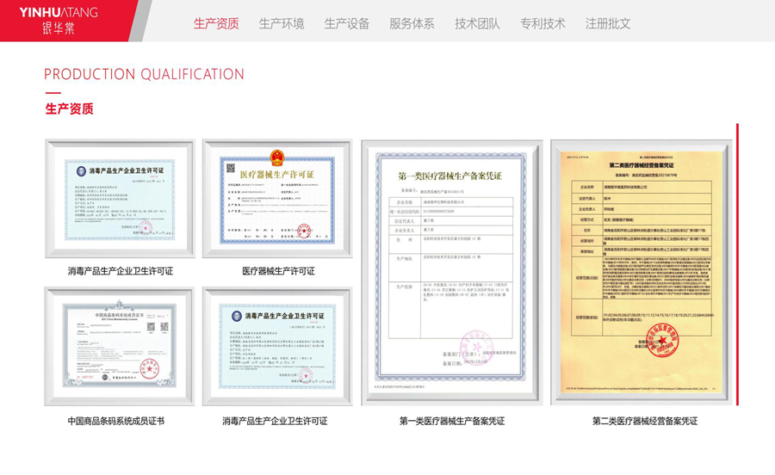775x475 pixels.
Task: Click the 第一类医疗器械生产备案凭证 caption
Action: pos(451,421)
